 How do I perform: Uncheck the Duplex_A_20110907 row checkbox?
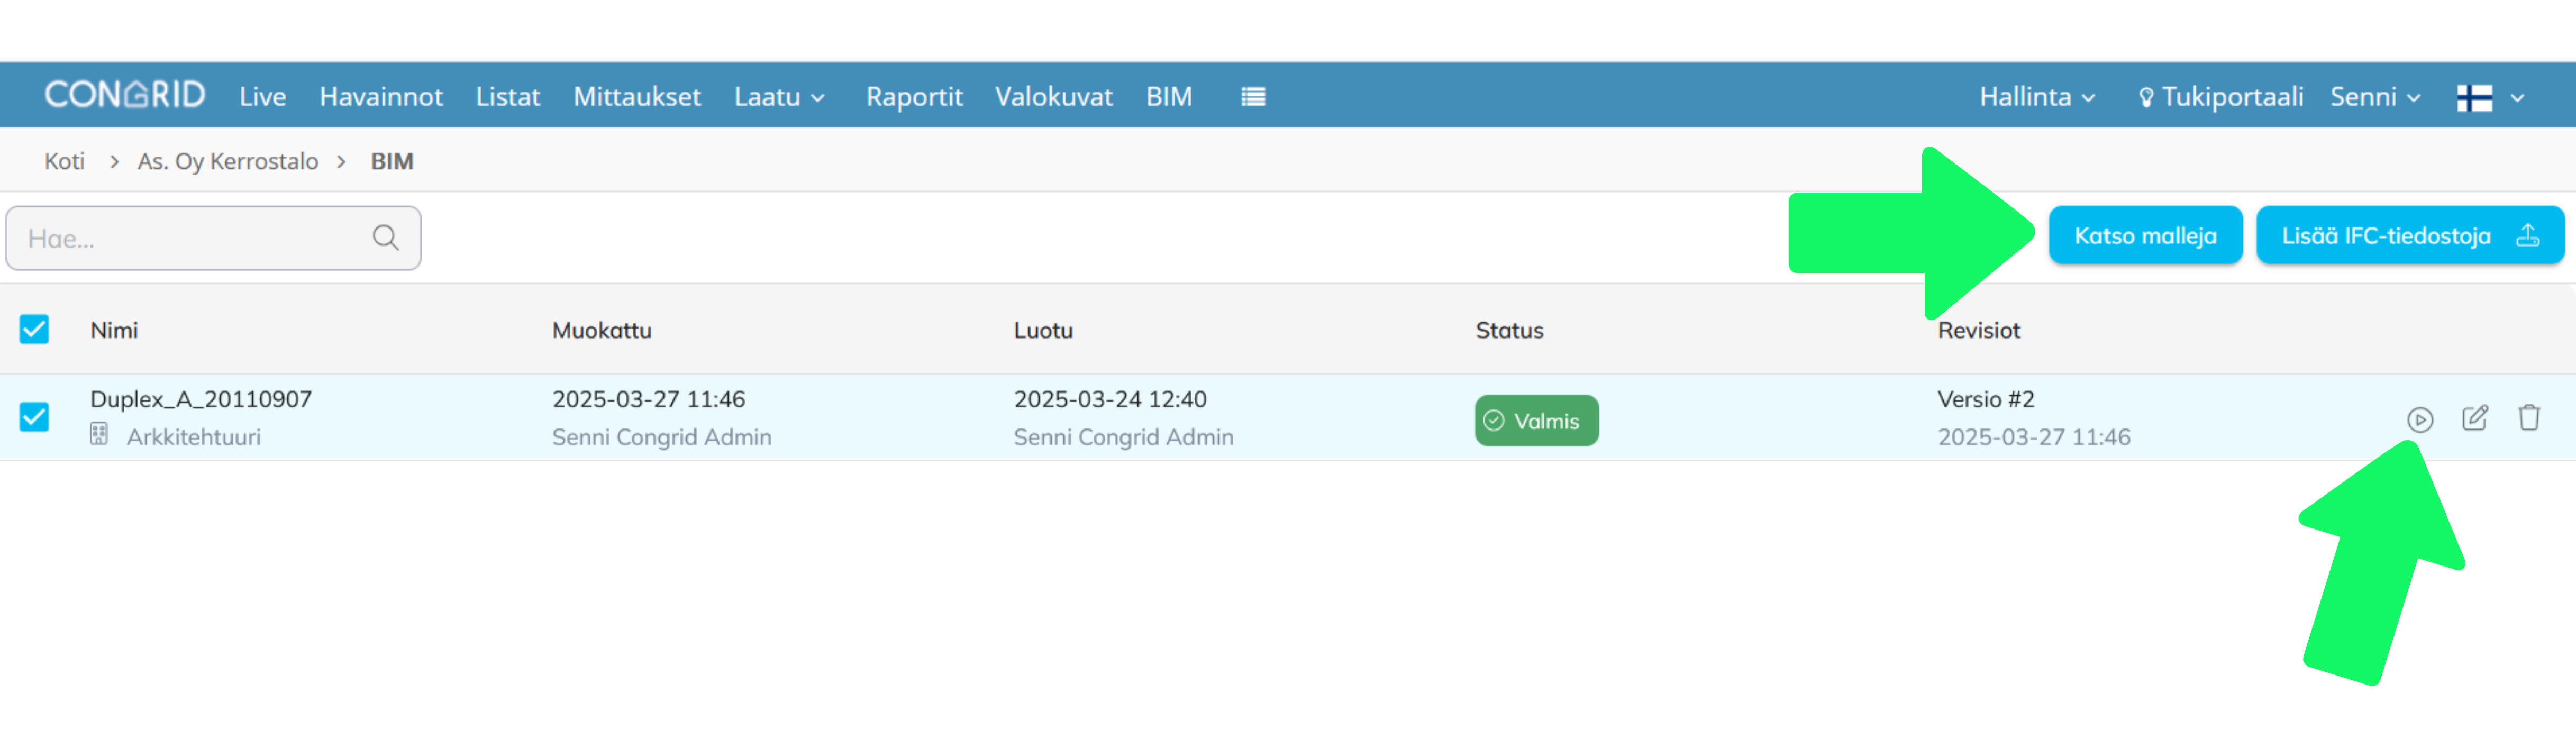[34, 416]
